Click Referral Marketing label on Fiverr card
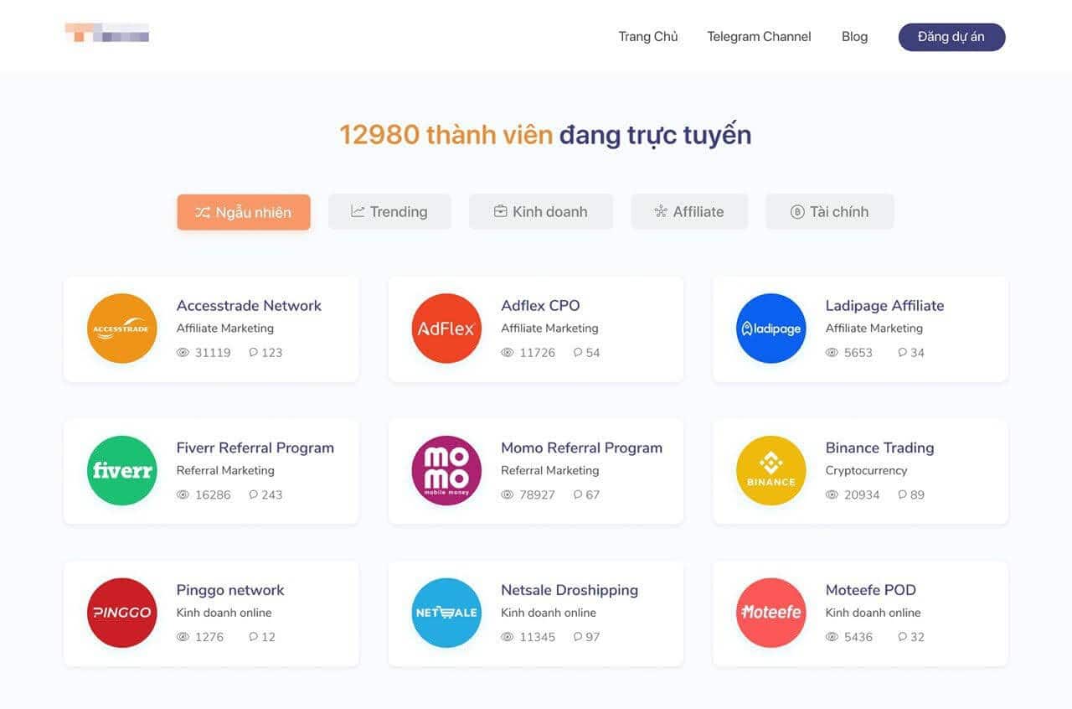Image resolution: width=1072 pixels, height=709 pixels. (225, 471)
